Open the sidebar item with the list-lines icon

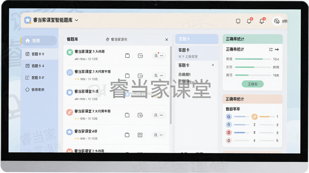pos(39,78)
